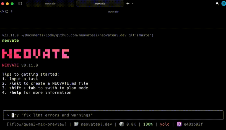Switch to the first neovate tab
226x130 pixels.
click(50, 4)
